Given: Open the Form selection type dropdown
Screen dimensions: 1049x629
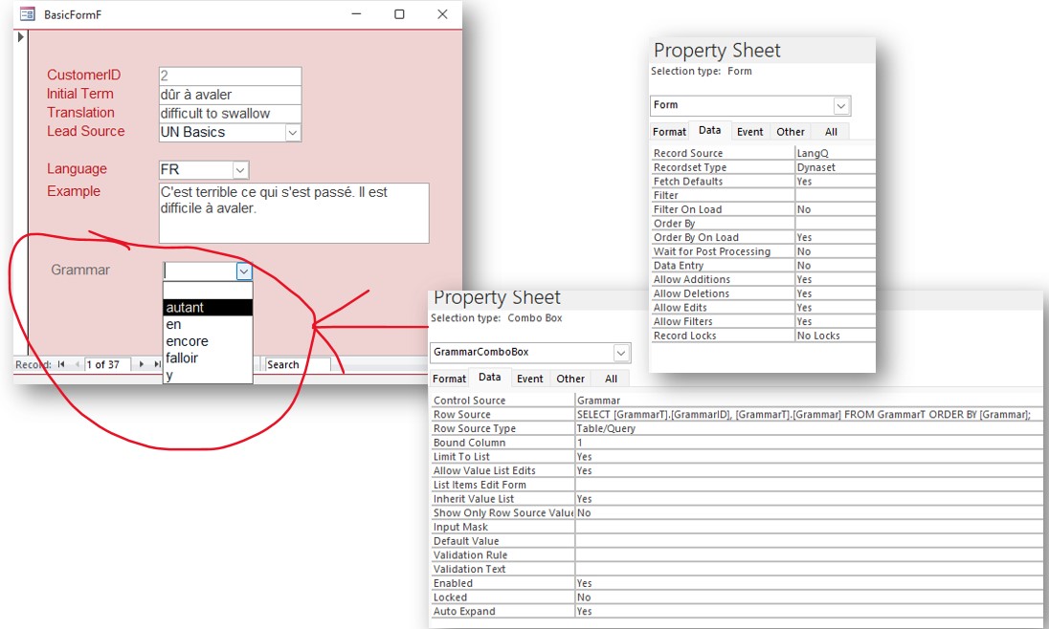Looking at the screenshot, I should pos(840,105).
